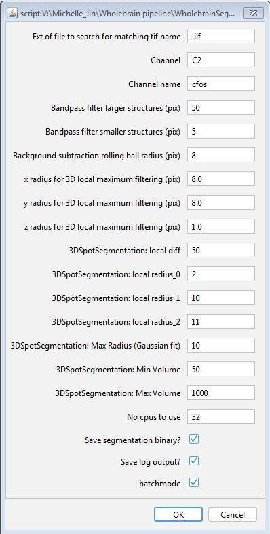Confirm settings with OK button
Screen dimensions: 270x534
click(x=178, y=514)
